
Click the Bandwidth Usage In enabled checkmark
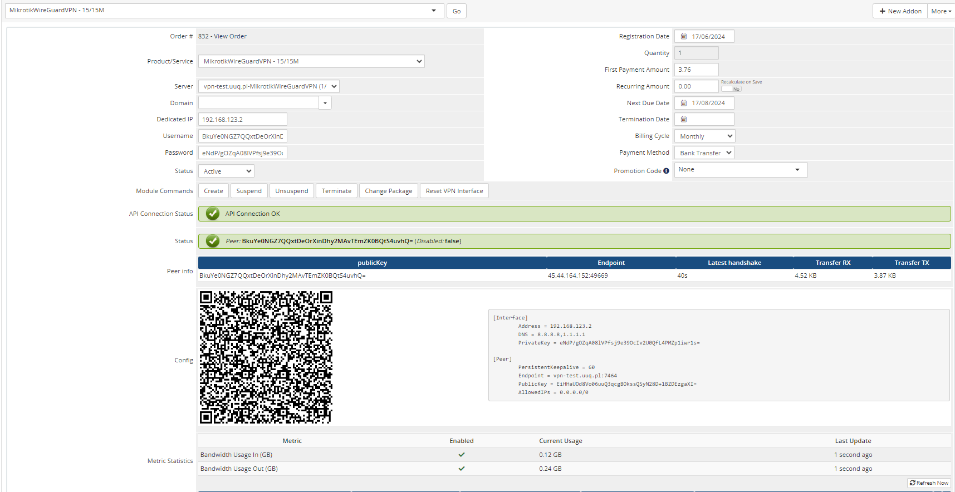coord(462,455)
